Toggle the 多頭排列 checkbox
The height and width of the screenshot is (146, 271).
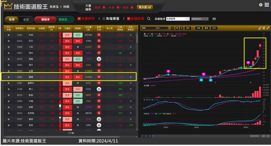pyautogui.click(x=79, y=19)
